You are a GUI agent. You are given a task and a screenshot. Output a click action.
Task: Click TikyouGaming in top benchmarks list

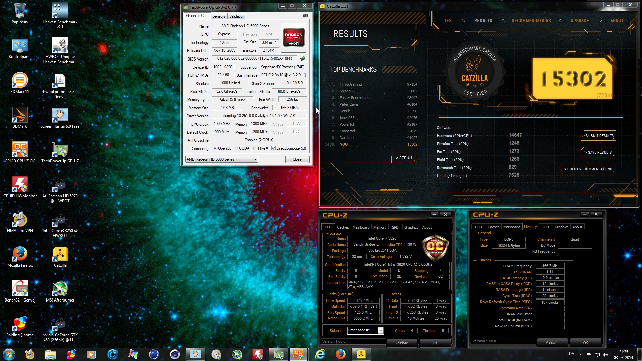tap(350, 84)
